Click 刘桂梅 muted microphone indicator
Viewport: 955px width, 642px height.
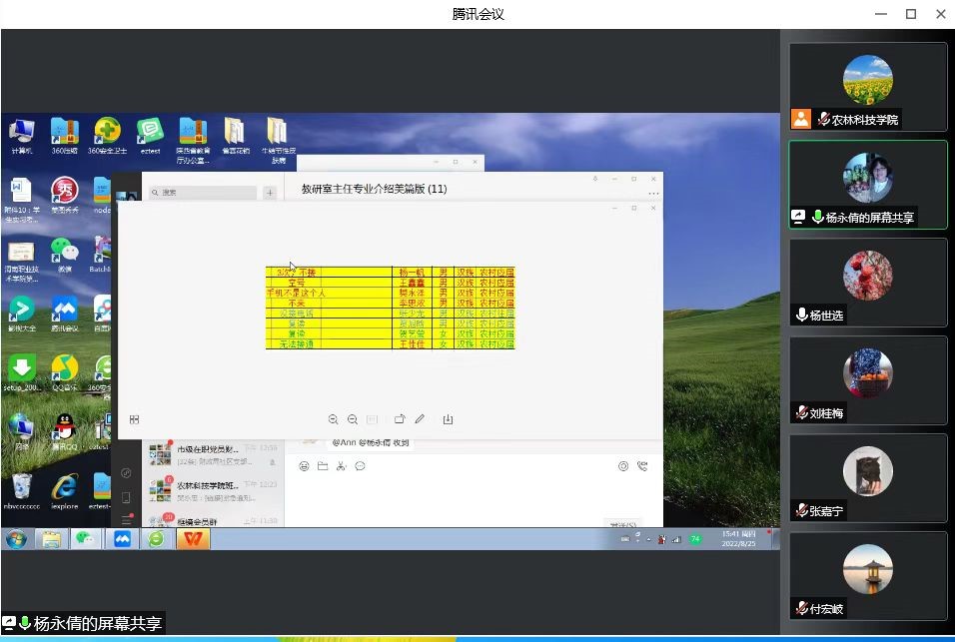801,413
